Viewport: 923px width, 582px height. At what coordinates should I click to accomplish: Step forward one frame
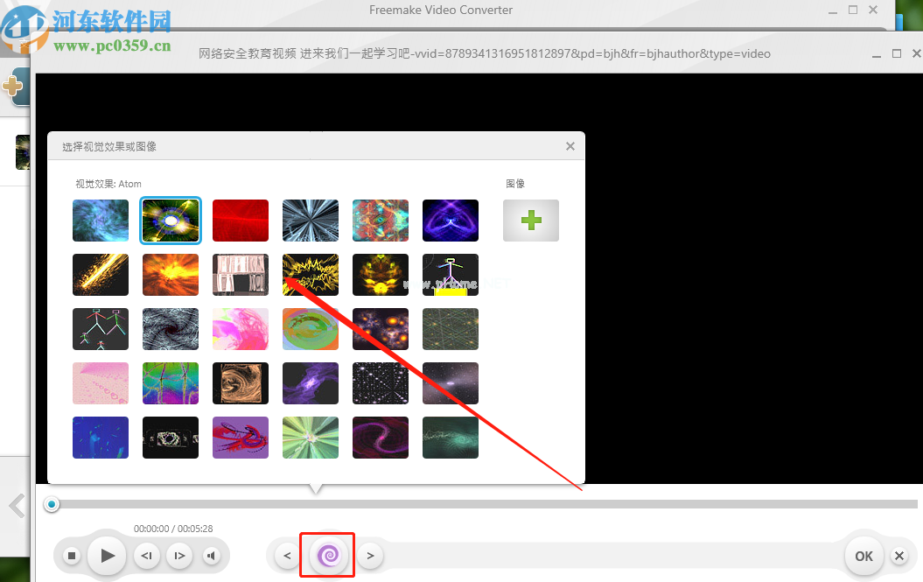[178, 555]
